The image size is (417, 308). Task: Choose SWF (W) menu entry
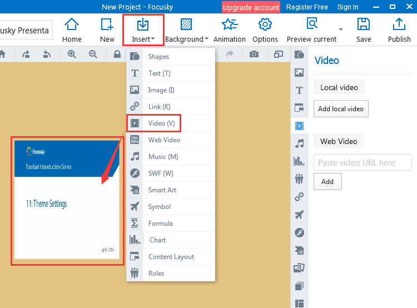(171, 173)
